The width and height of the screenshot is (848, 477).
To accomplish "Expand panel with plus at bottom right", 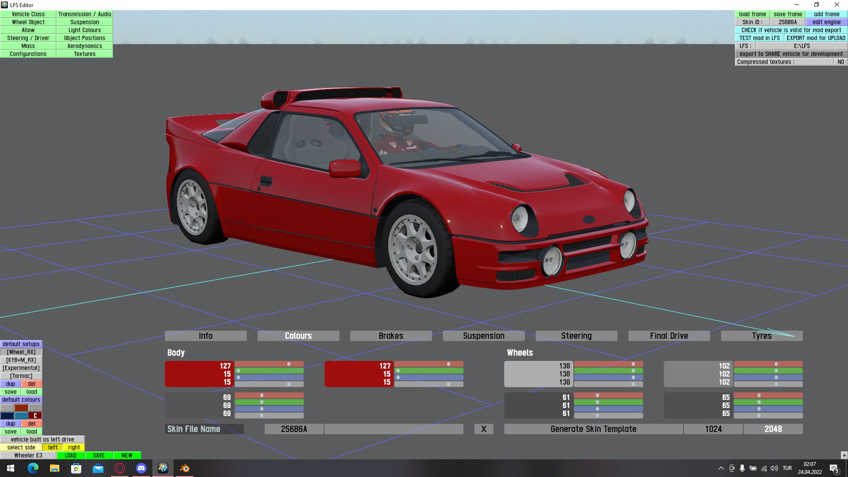I will (844, 455).
